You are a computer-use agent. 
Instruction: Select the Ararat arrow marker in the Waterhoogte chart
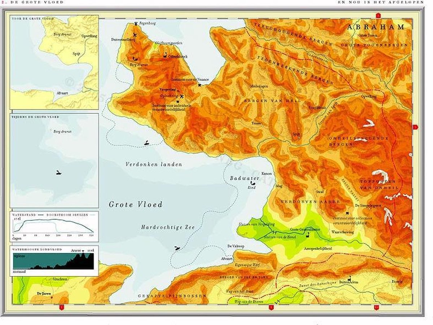pyautogui.click(x=83, y=250)
